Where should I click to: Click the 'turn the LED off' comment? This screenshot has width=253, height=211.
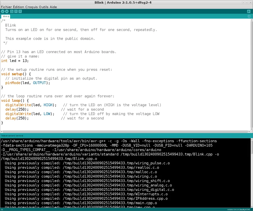click(x=111, y=114)
